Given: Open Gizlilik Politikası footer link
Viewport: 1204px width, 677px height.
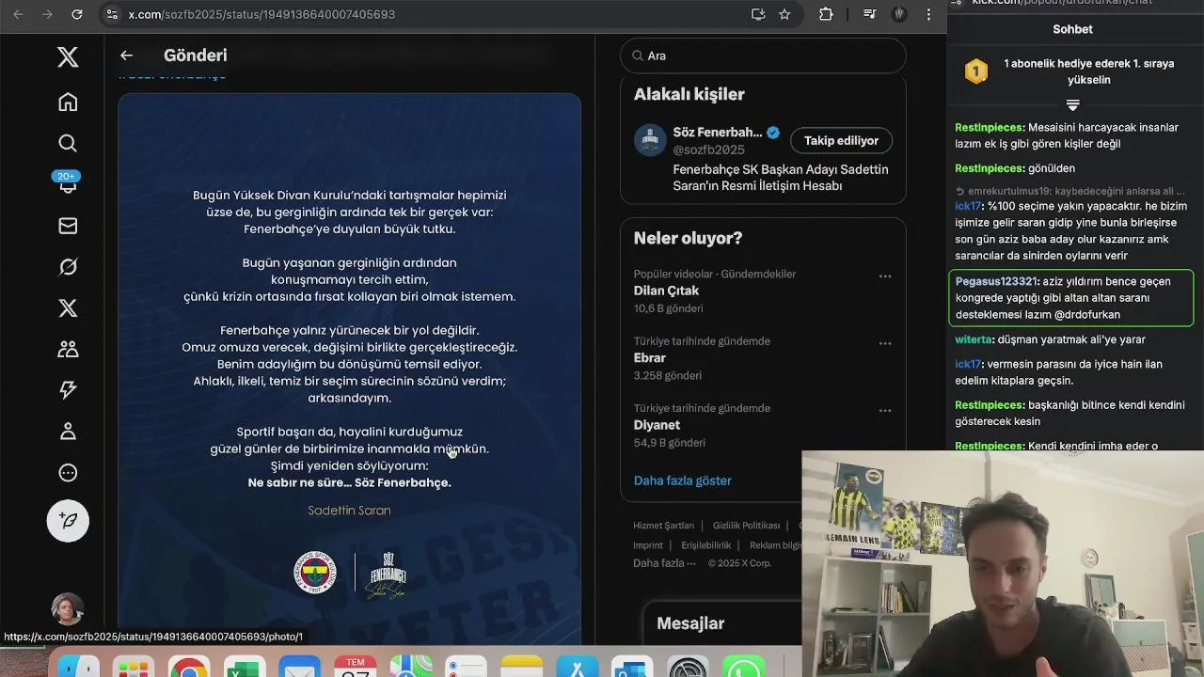Looking at the screenshot, I should coord(746,526).
